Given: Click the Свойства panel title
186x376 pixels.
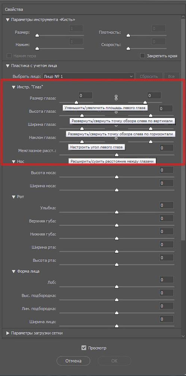Looking at the screenshot, I should [14, 10].
